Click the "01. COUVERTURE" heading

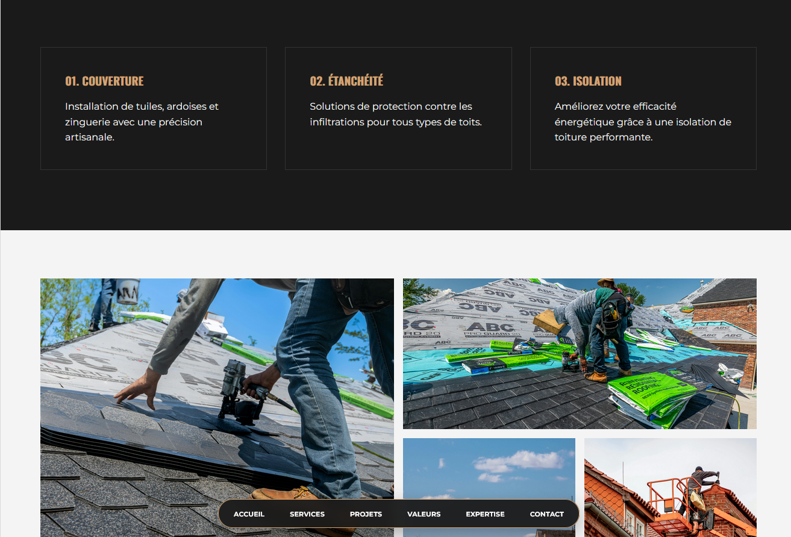pos(104,81)
